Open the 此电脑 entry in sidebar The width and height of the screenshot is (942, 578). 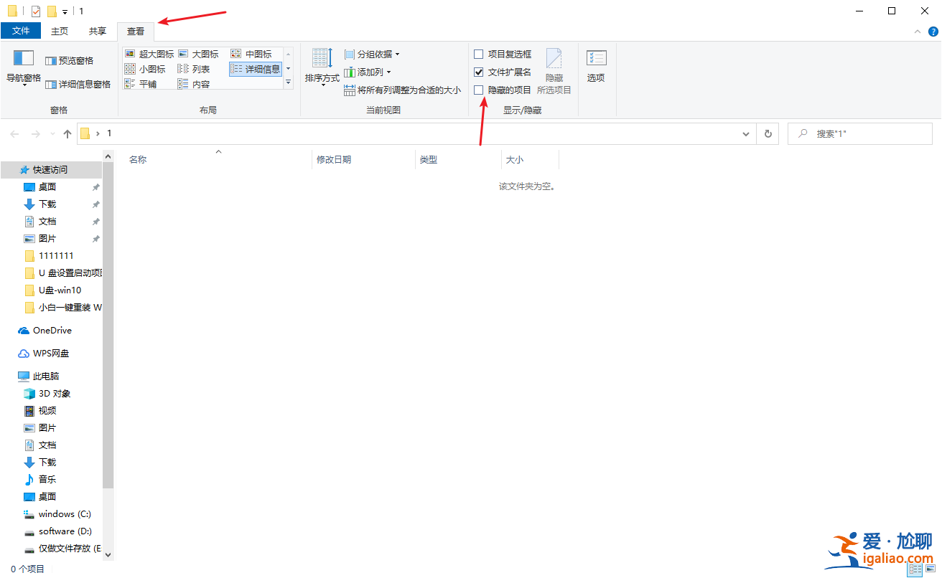[45, 376]
